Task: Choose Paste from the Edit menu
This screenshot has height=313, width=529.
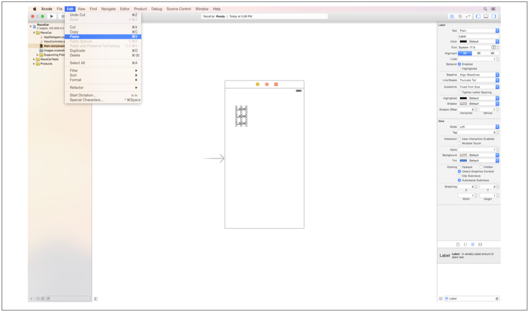Action: coord(75,37)
